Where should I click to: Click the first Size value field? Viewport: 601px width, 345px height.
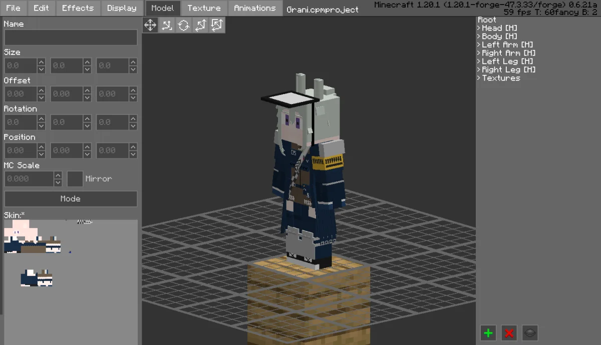[x=21, y=65]
